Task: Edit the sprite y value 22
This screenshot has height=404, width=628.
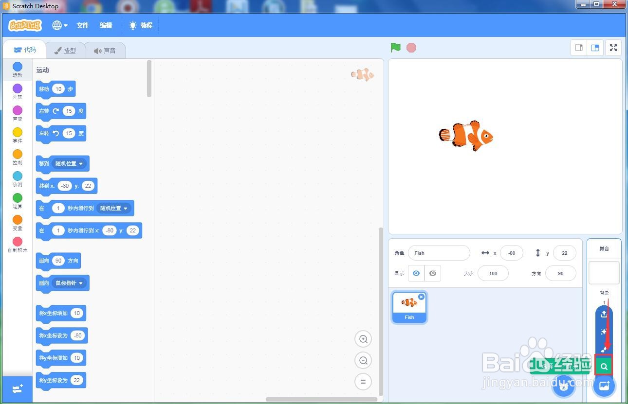Action: pyautogui.click(x=565, y=253)
